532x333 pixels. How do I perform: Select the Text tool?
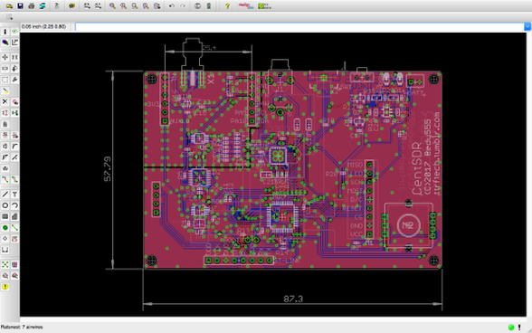14,195
